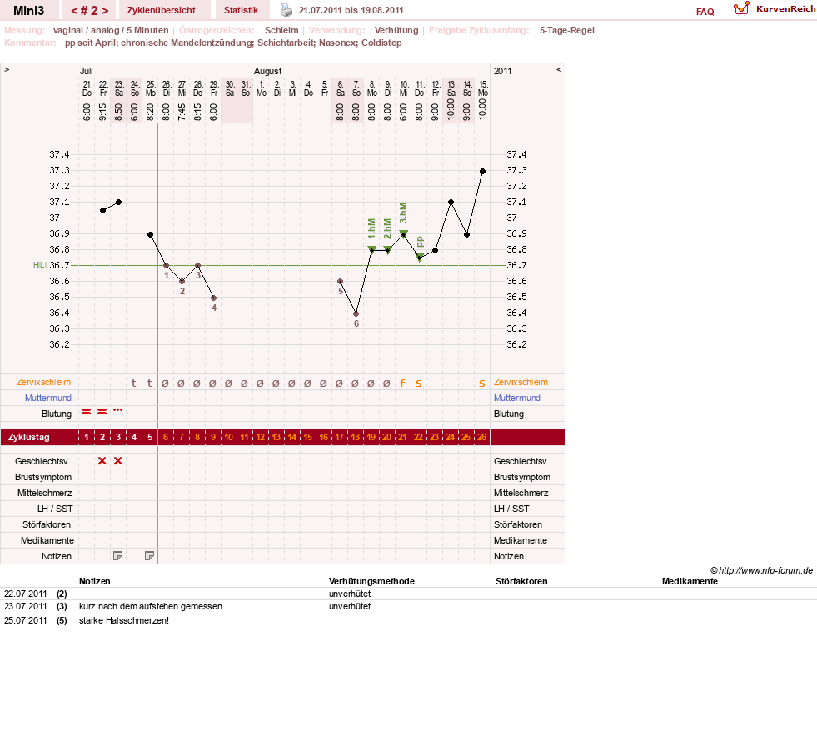Click the mucus 't' symbol on day 4

(134, 384)
